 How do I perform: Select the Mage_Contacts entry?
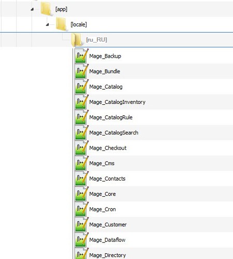click(107, 179)
